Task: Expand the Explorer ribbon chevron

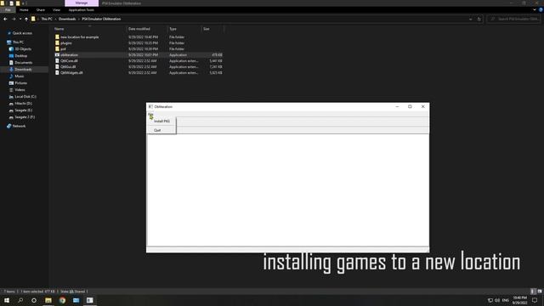Action: (x=535, y=10)
